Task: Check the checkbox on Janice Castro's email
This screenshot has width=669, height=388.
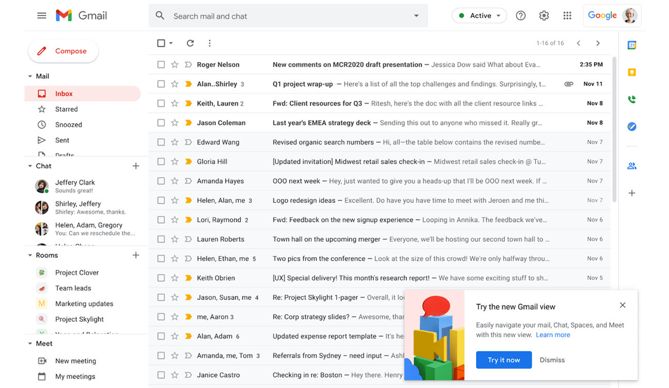Action: (x=161, y=374)
